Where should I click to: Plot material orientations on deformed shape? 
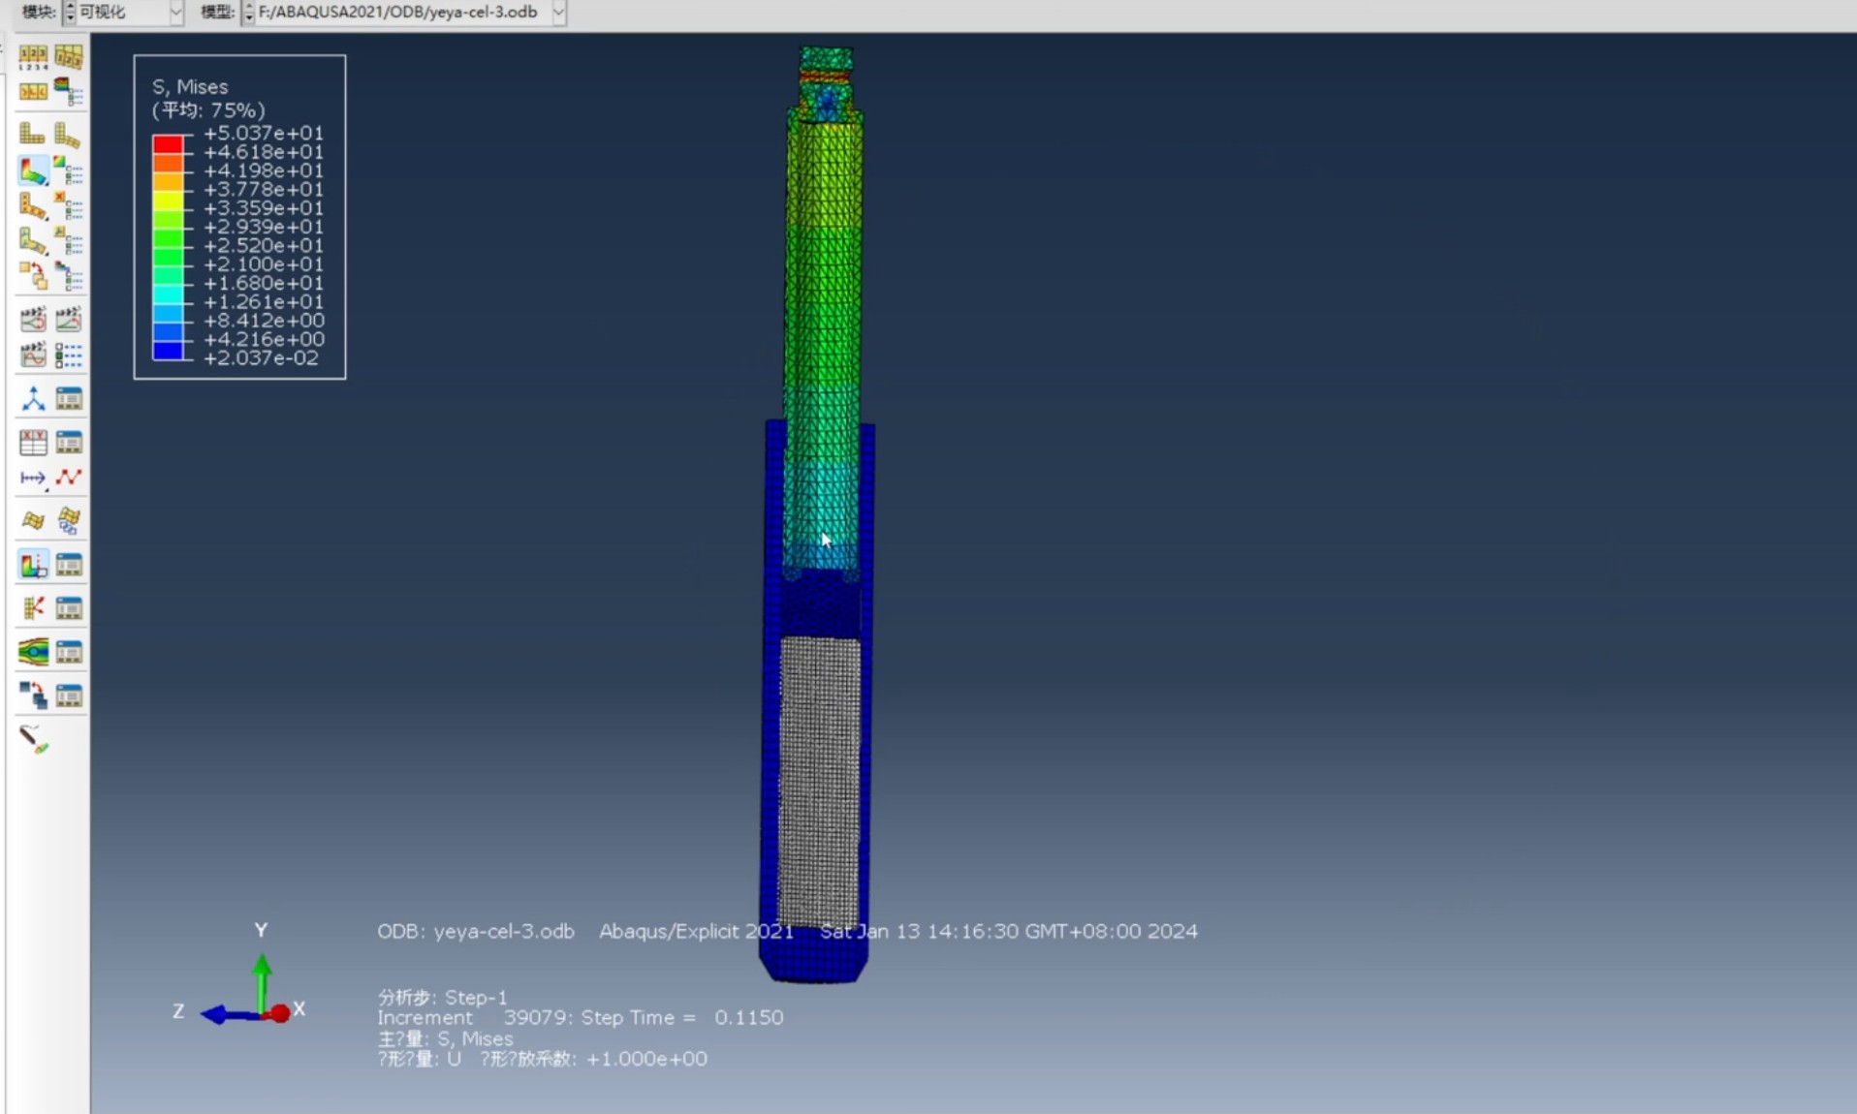pyautogui.click(x=33, y=241)
